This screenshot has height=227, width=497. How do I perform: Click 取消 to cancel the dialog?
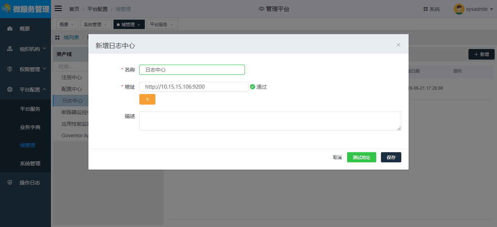(x=337, y=157)
